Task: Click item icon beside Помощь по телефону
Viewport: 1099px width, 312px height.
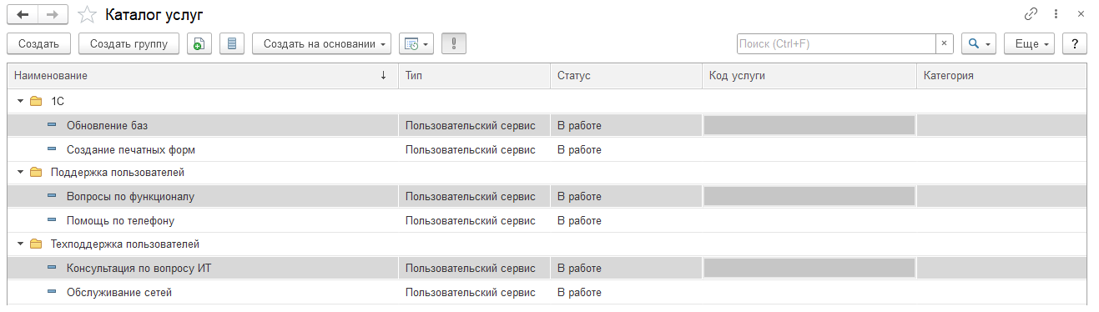Action: click(52, 221)
